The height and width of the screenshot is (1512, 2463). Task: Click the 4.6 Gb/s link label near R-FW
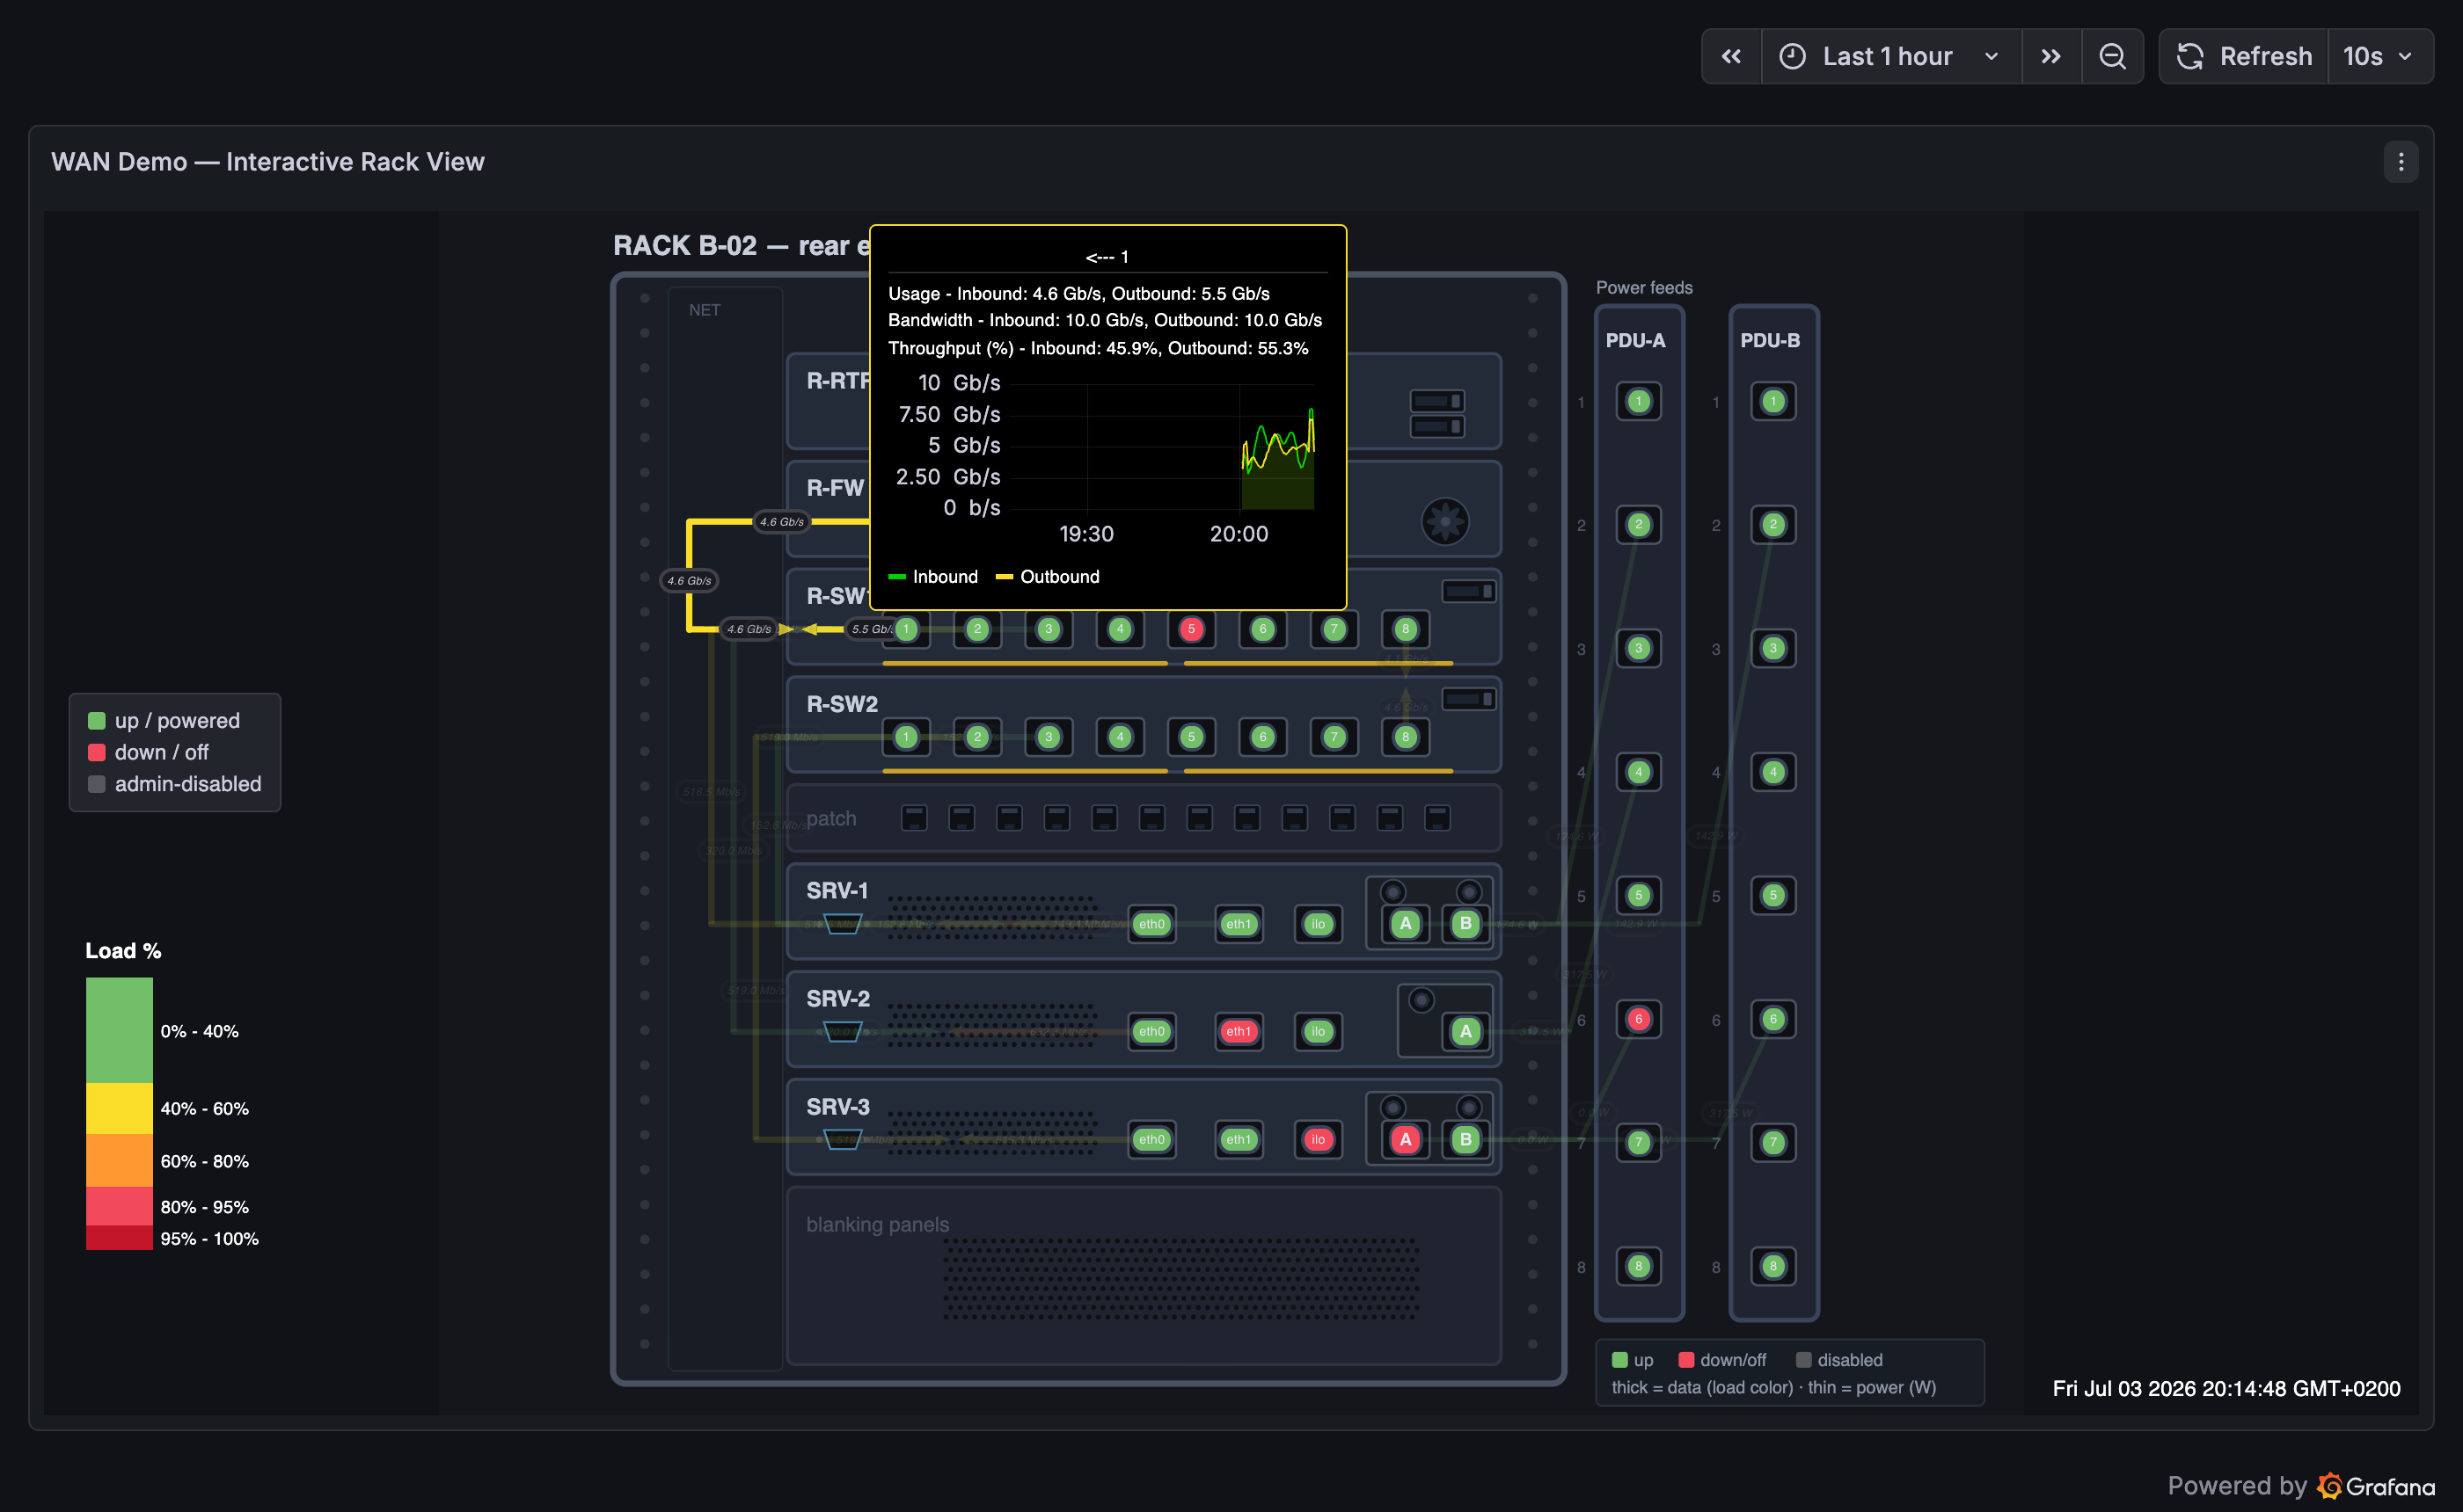tap(781, 522)
